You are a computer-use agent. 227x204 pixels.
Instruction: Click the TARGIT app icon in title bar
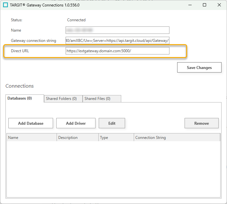pyautogui.click(x=5, y=5)
